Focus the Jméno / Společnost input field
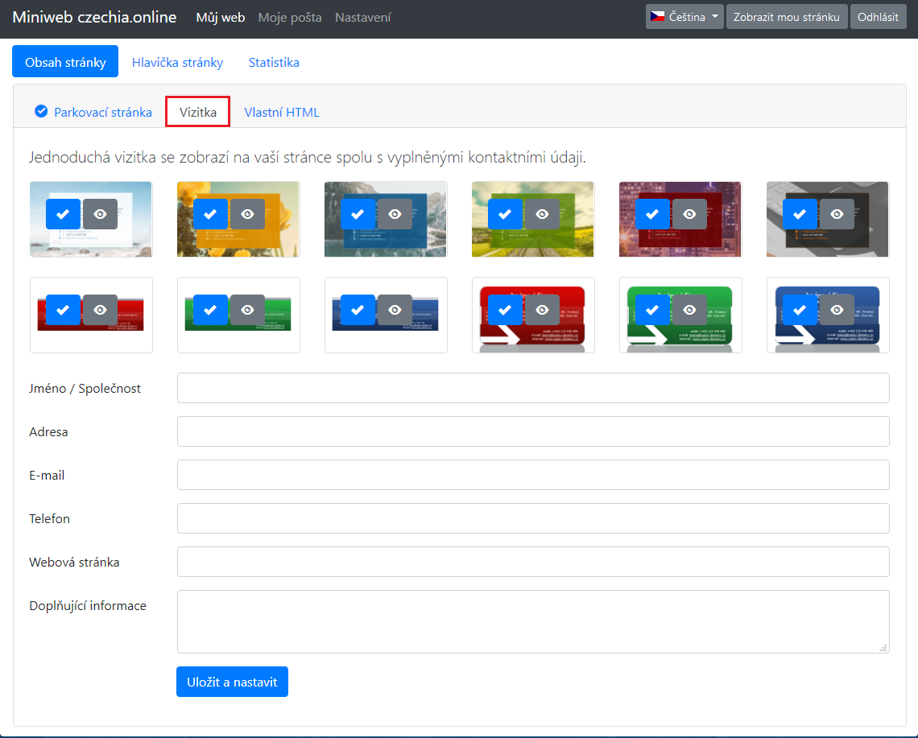918x738 pixels. (533, 388)
